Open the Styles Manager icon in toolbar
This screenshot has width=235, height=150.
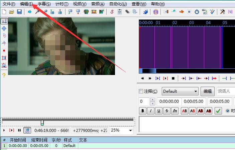pos(112,12)
